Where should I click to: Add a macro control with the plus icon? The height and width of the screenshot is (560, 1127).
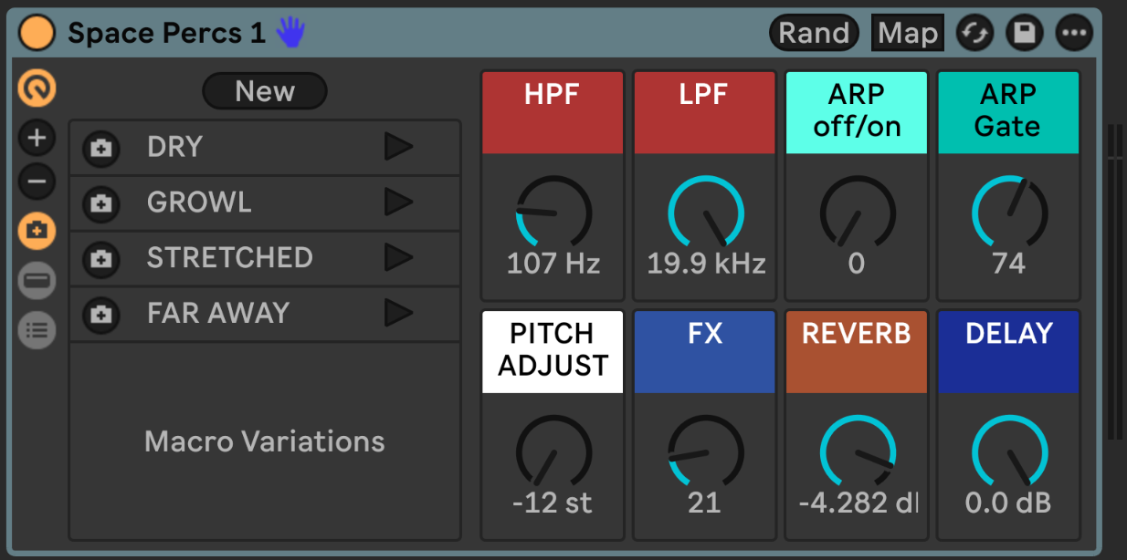coord(37,137)
